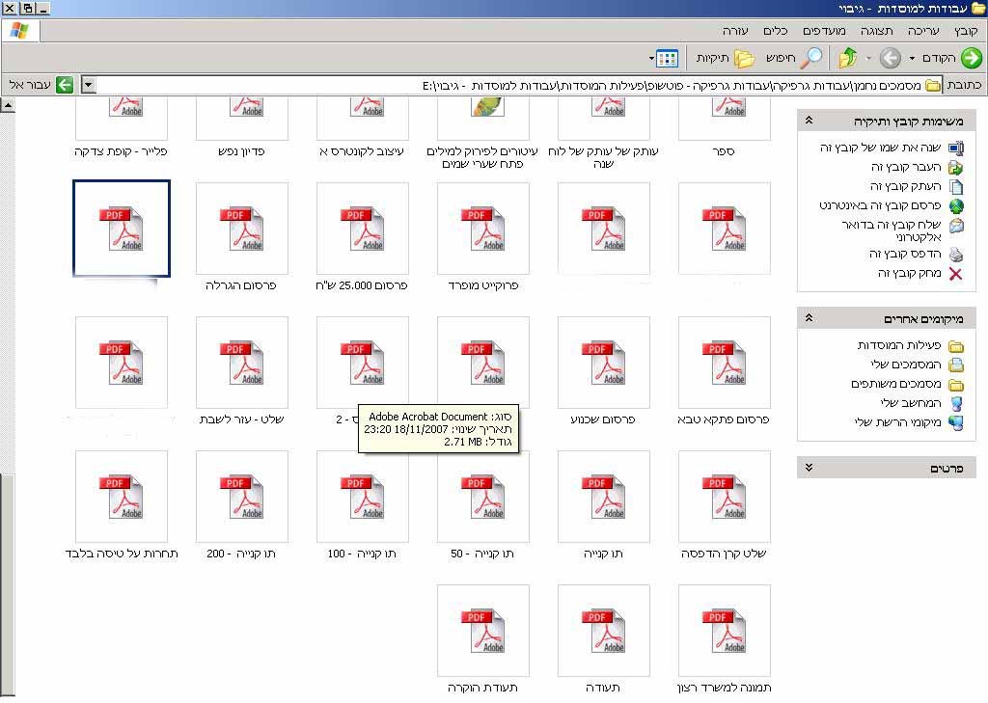Select PDF file תעודת הוקרה
The image size is (988, 703).
483,632
